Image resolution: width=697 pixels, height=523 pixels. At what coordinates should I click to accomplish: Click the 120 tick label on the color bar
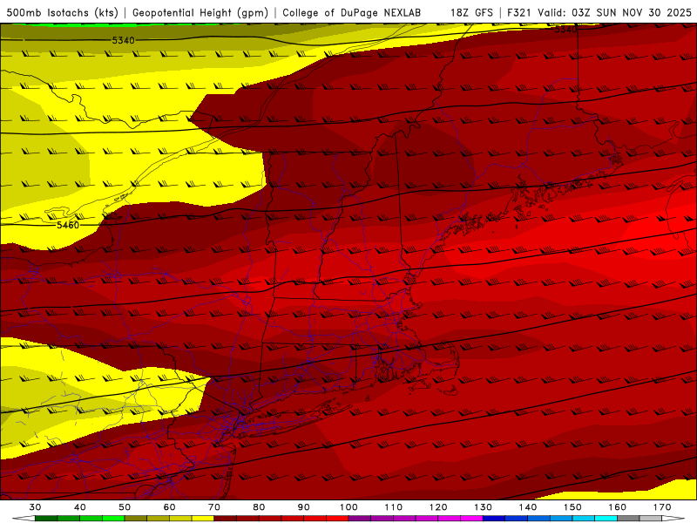point(438,507)
